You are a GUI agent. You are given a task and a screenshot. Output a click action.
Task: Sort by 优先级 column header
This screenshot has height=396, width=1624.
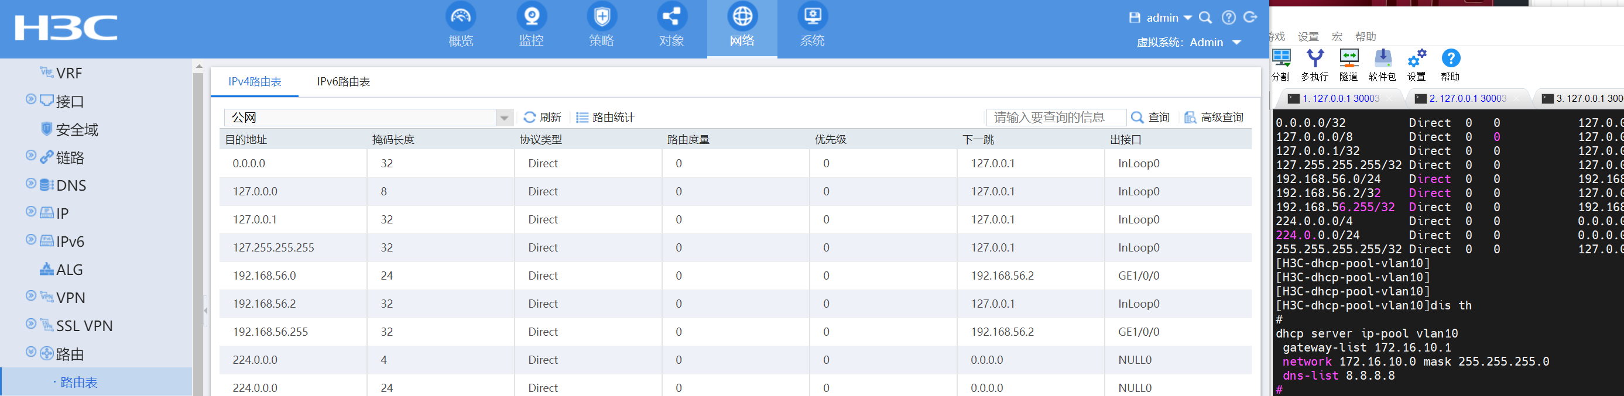(830, 140)
